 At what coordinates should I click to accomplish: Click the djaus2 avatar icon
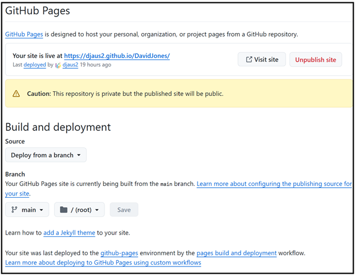coord(58,65)
